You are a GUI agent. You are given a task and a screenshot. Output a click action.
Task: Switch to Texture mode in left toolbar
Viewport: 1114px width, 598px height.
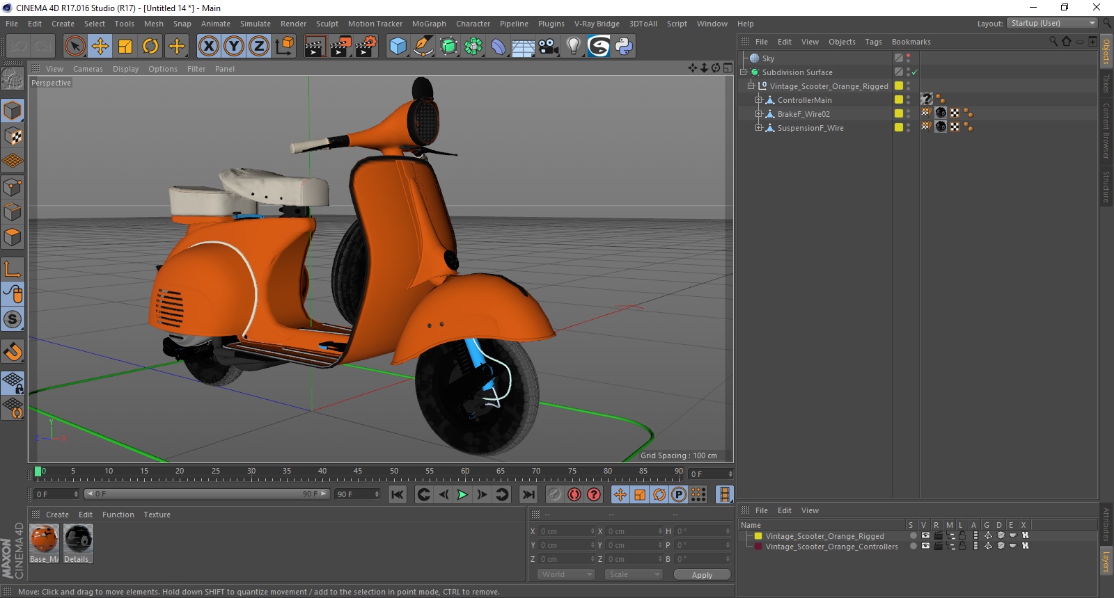13,136
